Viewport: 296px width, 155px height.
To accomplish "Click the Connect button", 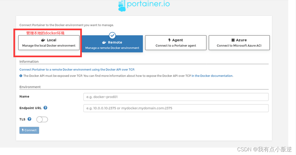I will pyautogui.click(x=29, y=130).
